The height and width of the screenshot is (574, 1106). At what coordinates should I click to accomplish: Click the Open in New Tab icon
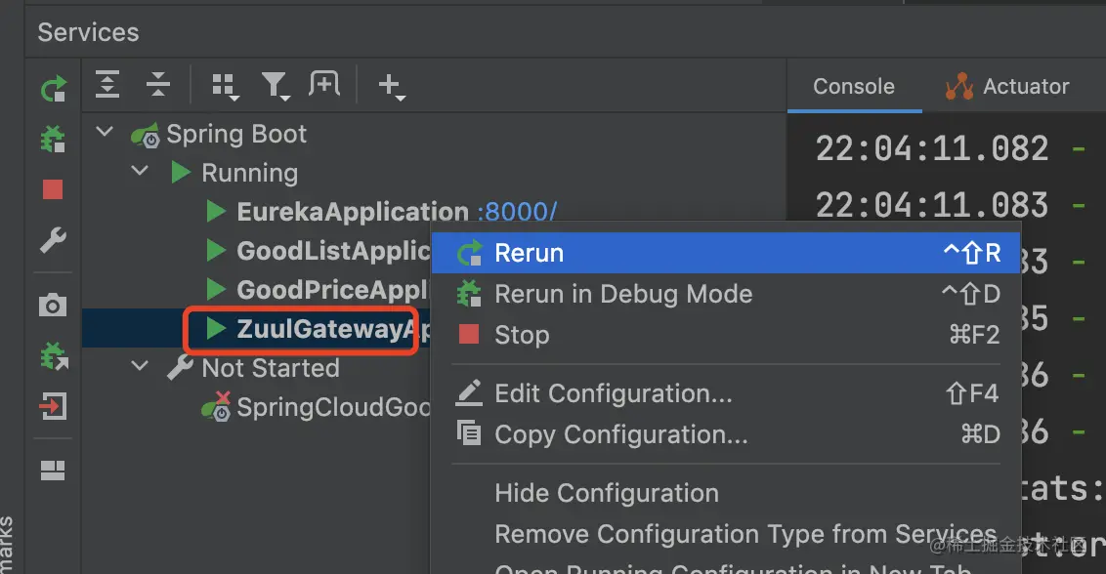click(324, 85)
